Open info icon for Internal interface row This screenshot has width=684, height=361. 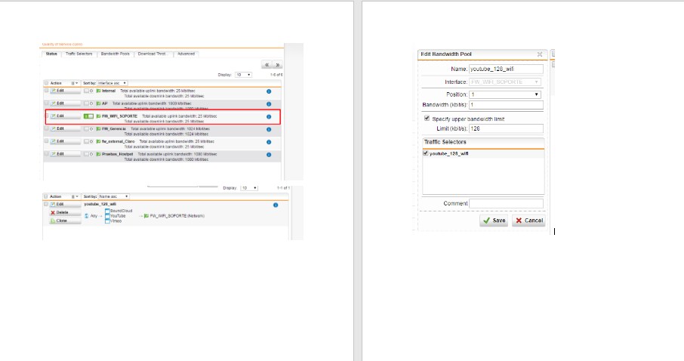click(x=269, y=91)
